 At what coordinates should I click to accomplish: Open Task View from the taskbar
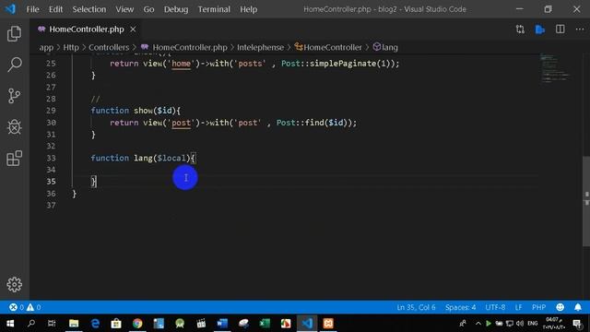coord(52,324)
